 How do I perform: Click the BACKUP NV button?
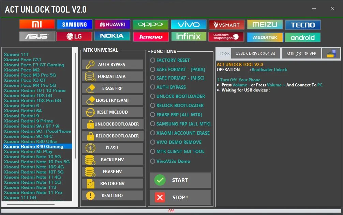(x=113, y=160)
